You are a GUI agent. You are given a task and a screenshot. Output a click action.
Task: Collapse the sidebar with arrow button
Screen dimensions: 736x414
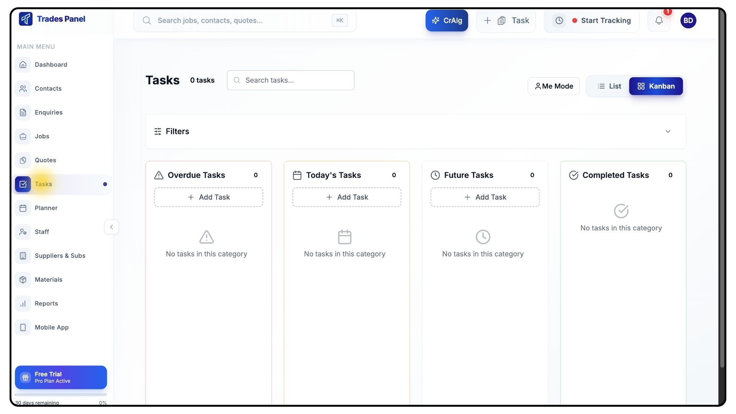tap(112, 227)
